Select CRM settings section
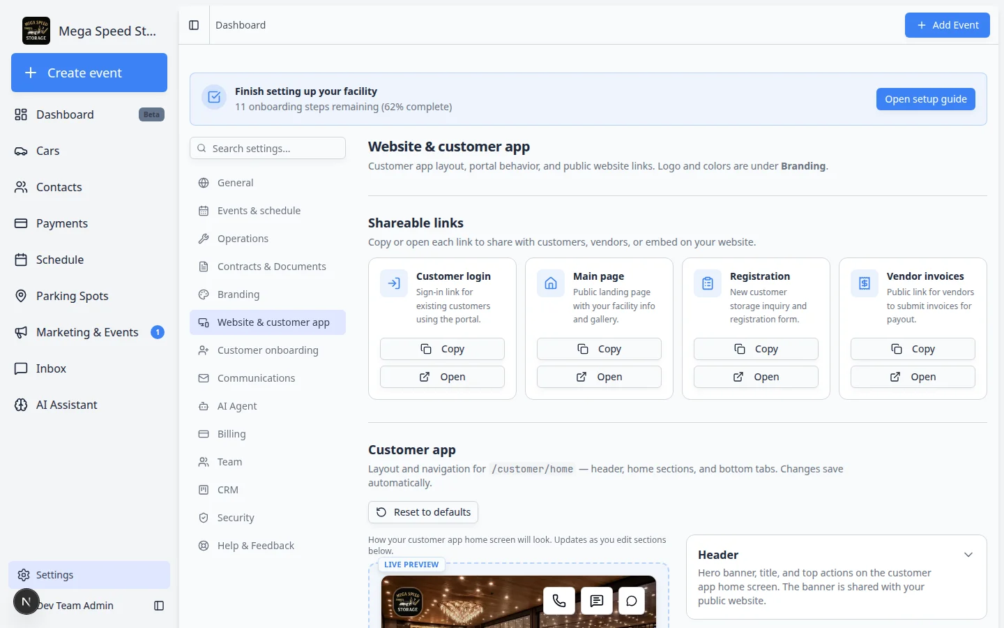Image resolution: width=1004 pixels, height=628 pixels. coord(268,490)
